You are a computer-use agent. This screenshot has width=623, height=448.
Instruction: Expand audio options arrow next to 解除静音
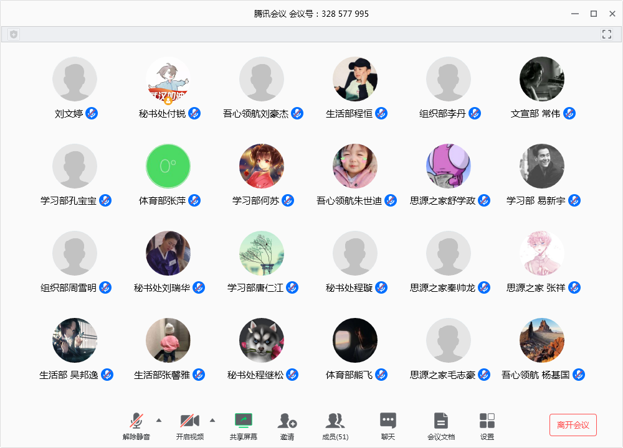[159, 420]
